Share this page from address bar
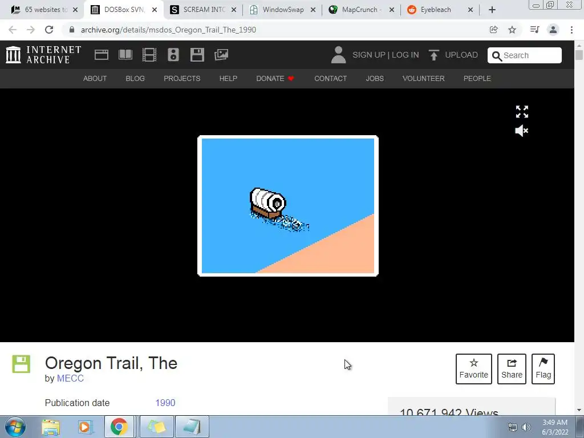 pos(493,30)
